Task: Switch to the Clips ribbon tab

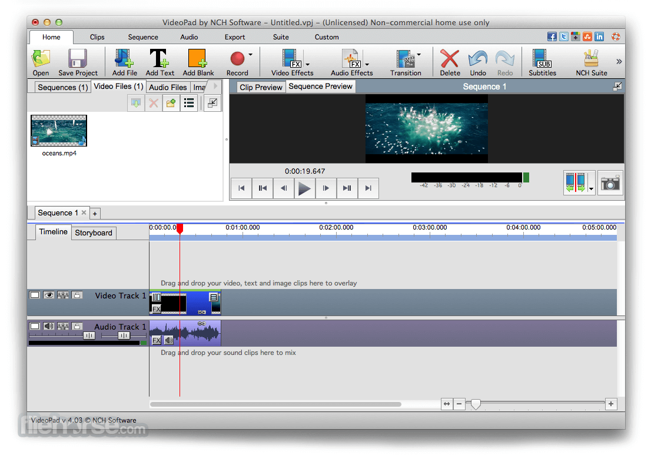Action: 97,37
